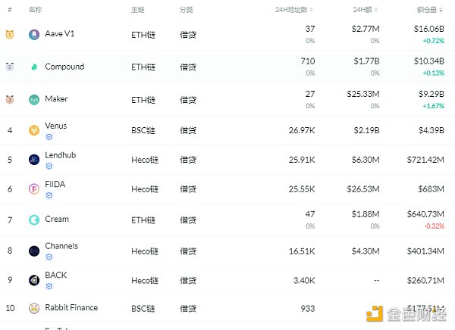Image resolution: width=455 pixels, height=330 pixels.
Task: Click the Maker logo icon
Action: click(34, 99)
